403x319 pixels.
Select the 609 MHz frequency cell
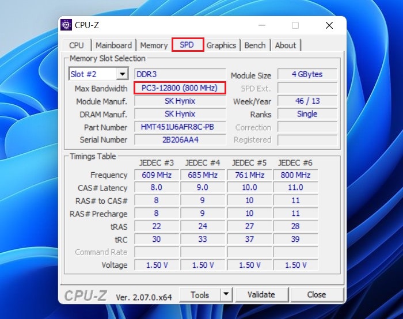coord(157,175)
